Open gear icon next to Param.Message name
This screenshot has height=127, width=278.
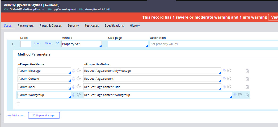click(79, 70)
